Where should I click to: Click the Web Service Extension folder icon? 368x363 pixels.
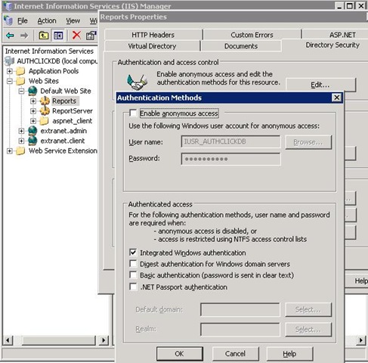click(20, 150)
